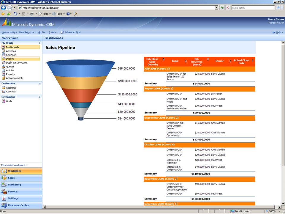Screen dimensions: 285x214
Task: Switch to the Workplace area
Action: [21, 171]
